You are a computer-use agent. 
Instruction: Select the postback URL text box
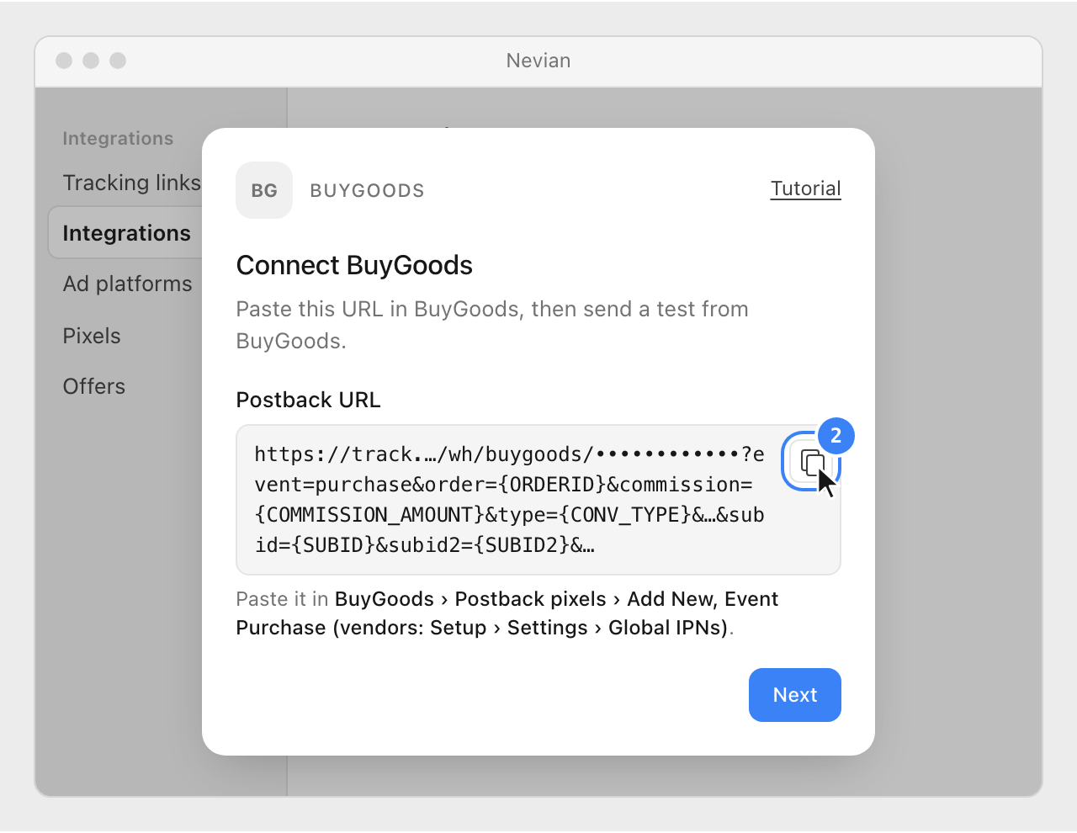click(538, 500)
